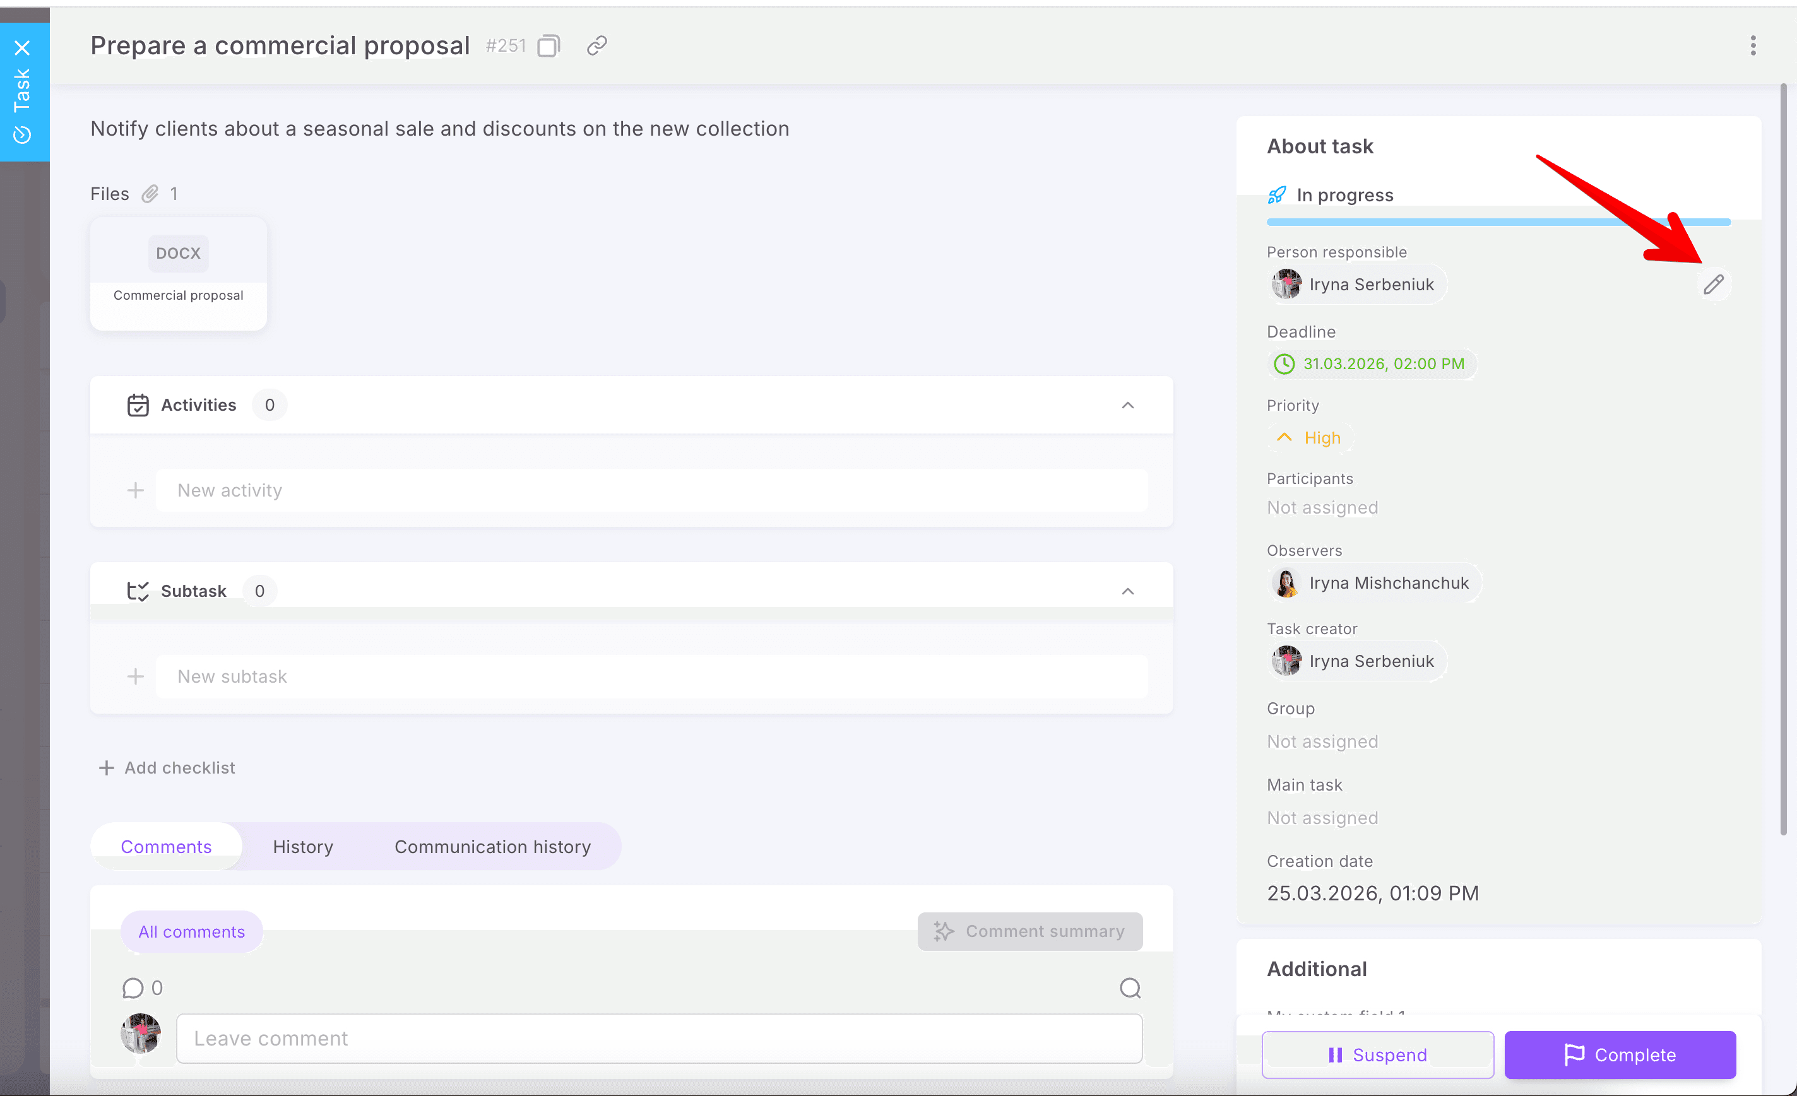Screen dimensions: 1797x1096
Task: Close the task panel with X icon
Action: click(23, 48)
